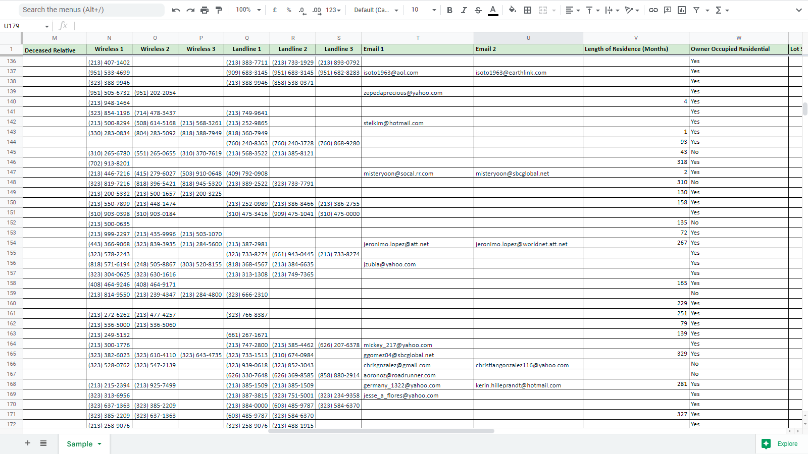This screenshot has width=808, height=454.
Task: Open the all sheets list
Action: point(43,443)
